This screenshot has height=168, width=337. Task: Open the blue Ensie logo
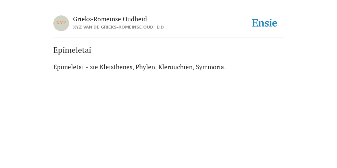click(x=265, y=23)
